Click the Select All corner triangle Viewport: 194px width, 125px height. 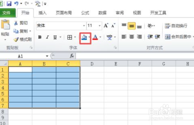(x=4, y=64)
